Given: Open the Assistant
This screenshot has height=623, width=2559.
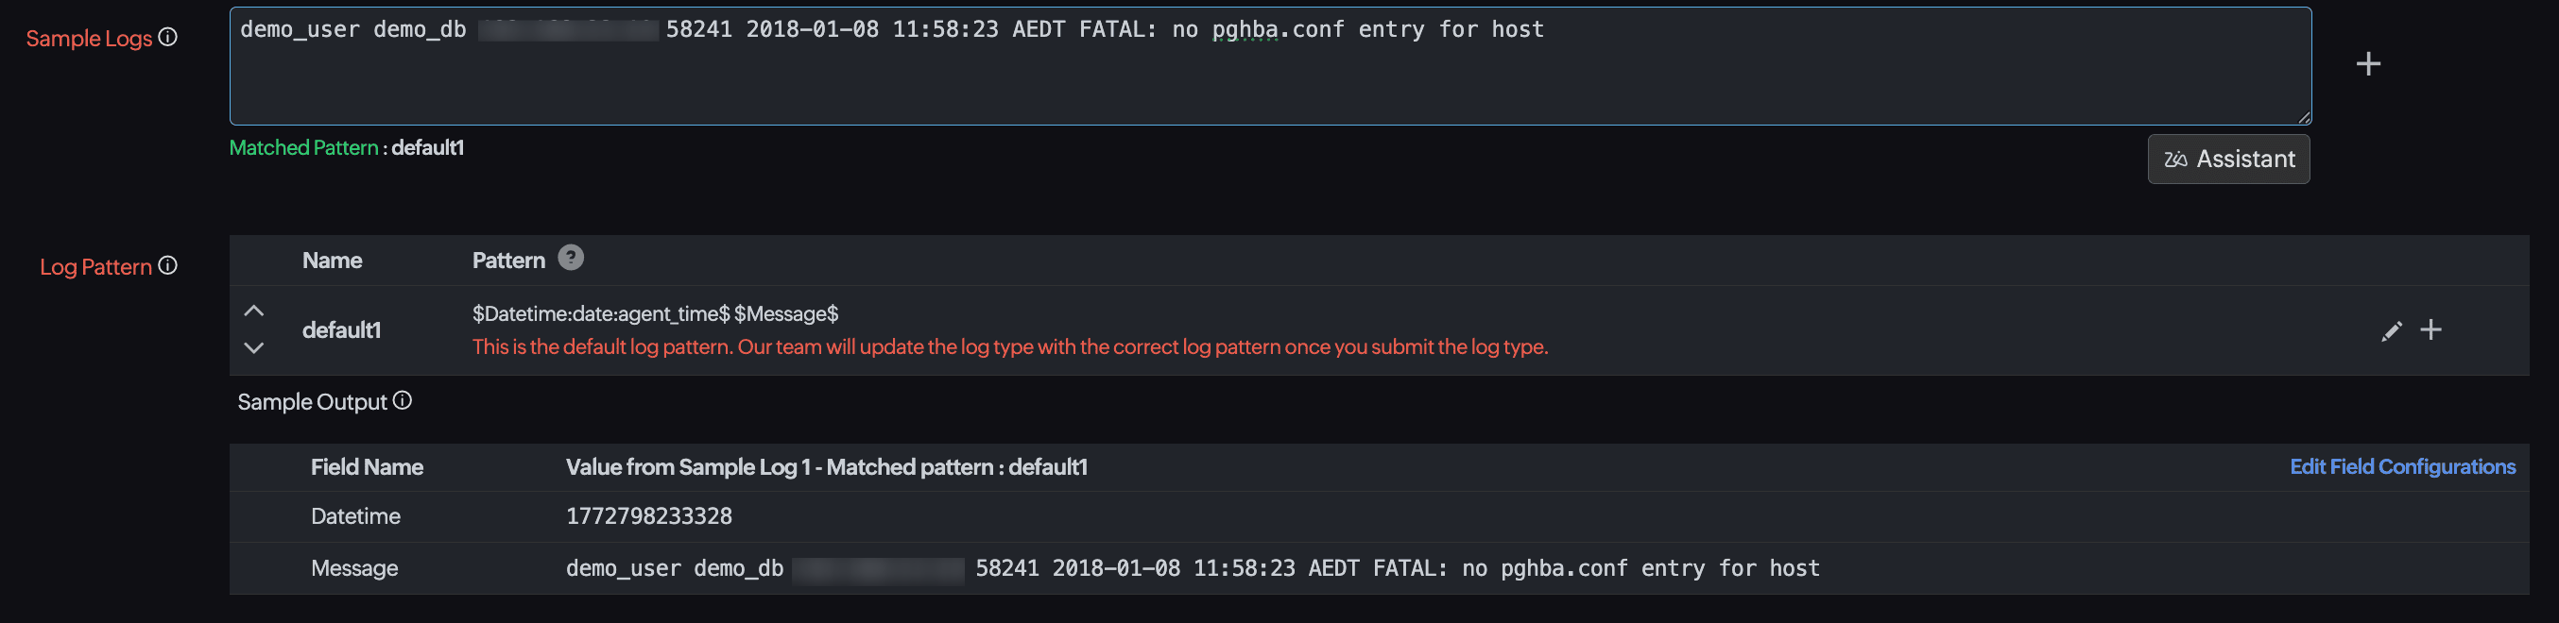Looking at the screenshot, I should 2228,160.
